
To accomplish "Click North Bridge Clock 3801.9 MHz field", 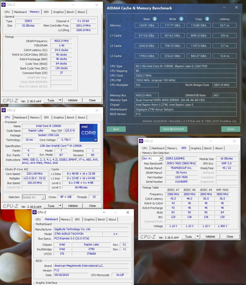I will tap(225, 85).
